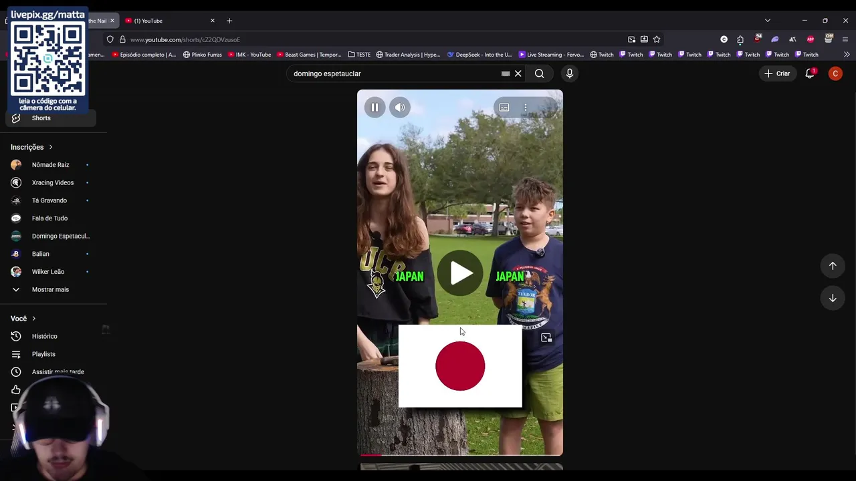The height and width of the screenshot is (481, 856).
Task: Click the liked videos thumbs-up sidebar icon
Action: click(x=16, y=389)
